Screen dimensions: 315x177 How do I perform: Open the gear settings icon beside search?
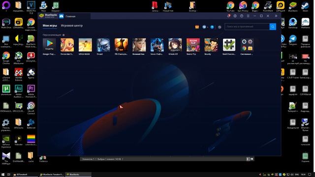220,27
